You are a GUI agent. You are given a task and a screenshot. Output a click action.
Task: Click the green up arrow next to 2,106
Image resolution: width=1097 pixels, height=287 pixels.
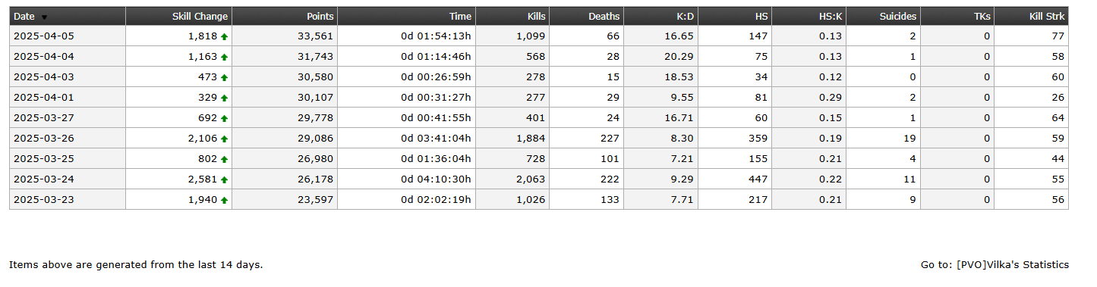pyautogui.click(x=225, y=139)
